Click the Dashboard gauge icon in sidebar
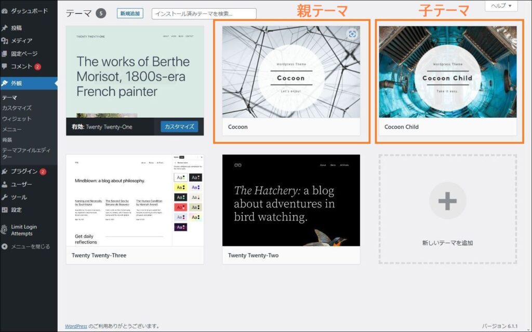This screenshot has height=332, width=532. coord(4,11)
